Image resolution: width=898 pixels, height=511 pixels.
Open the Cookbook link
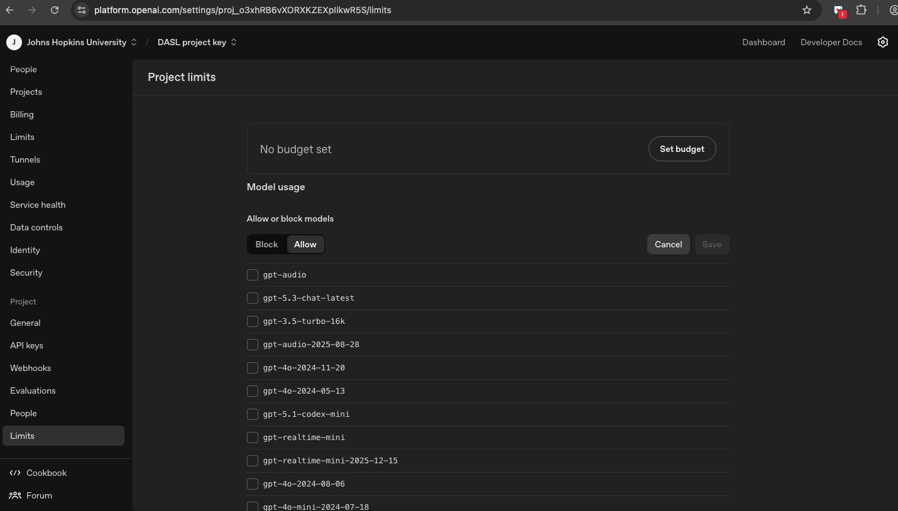tap(47, 473)
